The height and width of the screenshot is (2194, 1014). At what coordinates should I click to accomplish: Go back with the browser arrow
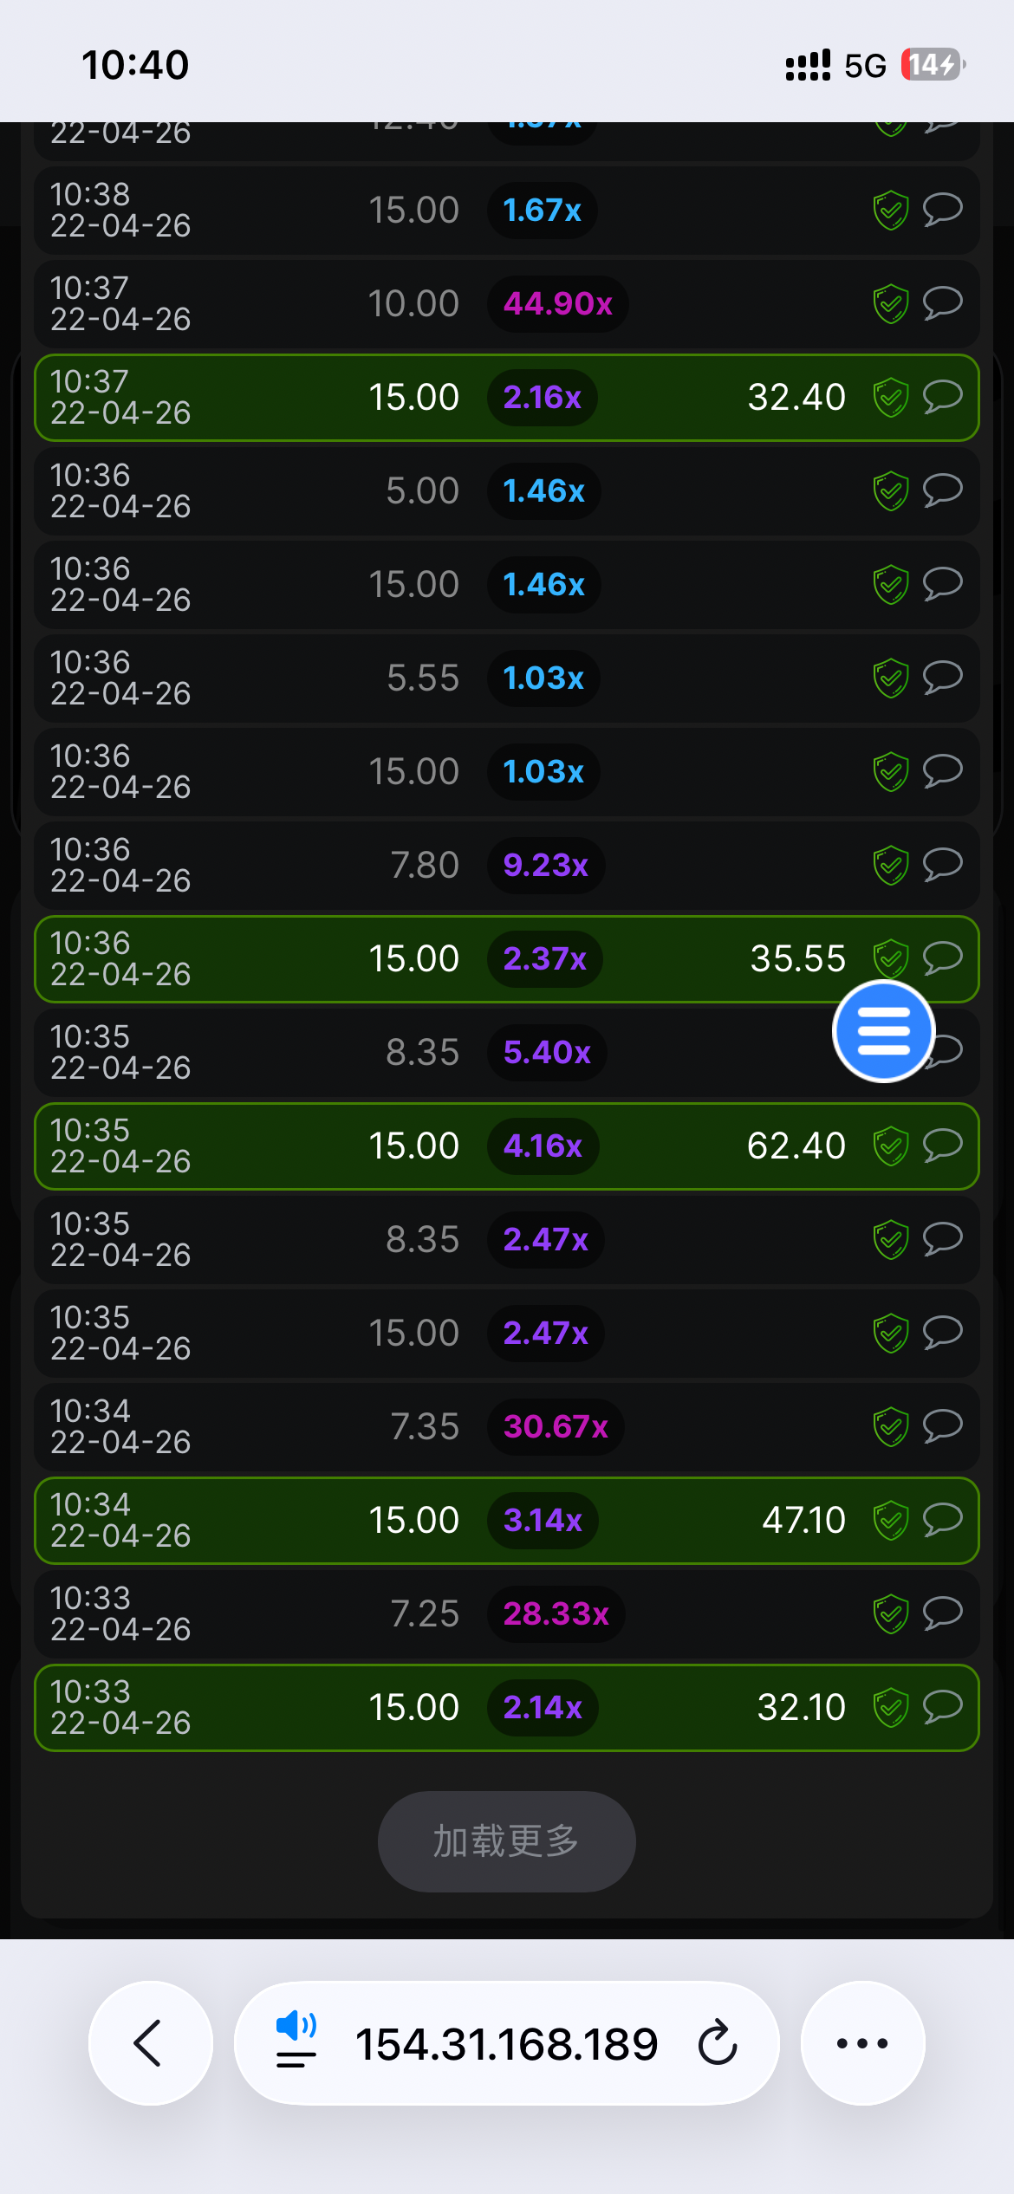pyautogui.click(x=150, y=2043)
